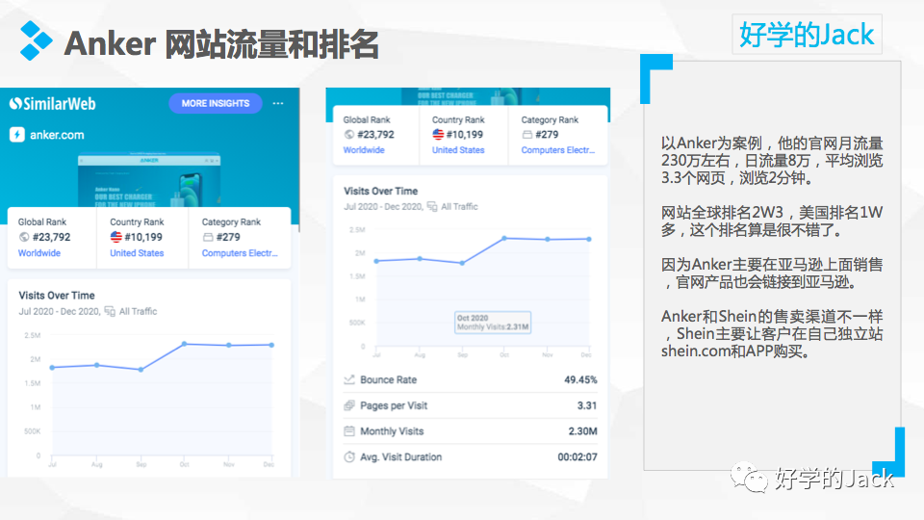
Task: Click the paragraph starting 以Anker为案例
Action: [x=772, y=161]
